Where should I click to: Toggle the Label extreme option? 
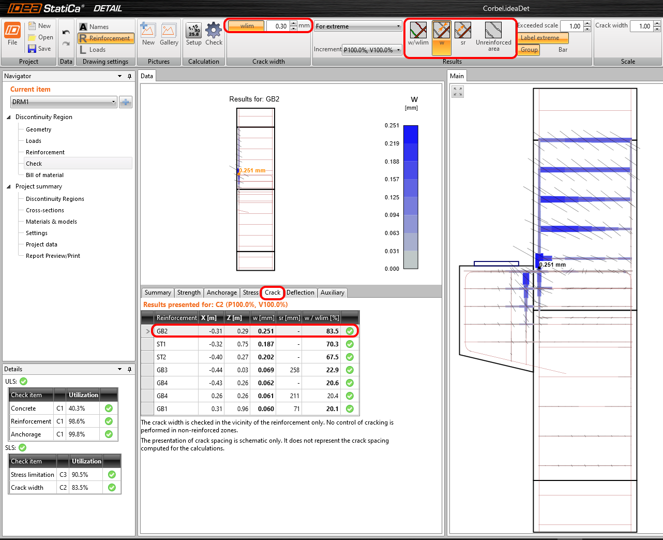point(542,38)
